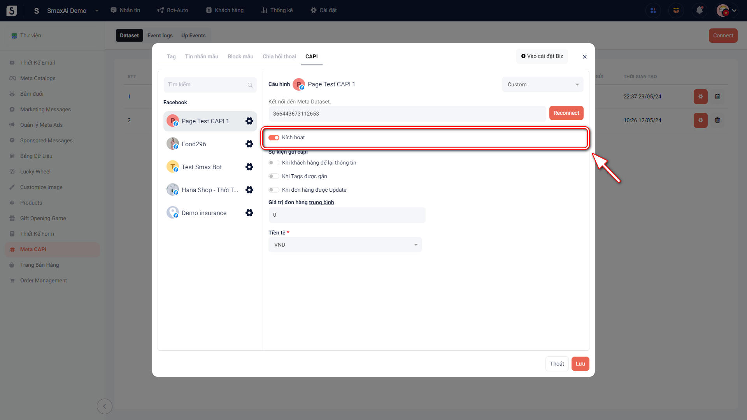The width and height of the screenshot is (747, 420).
Task: Open the Event logs tab
Action: [160, 35]
